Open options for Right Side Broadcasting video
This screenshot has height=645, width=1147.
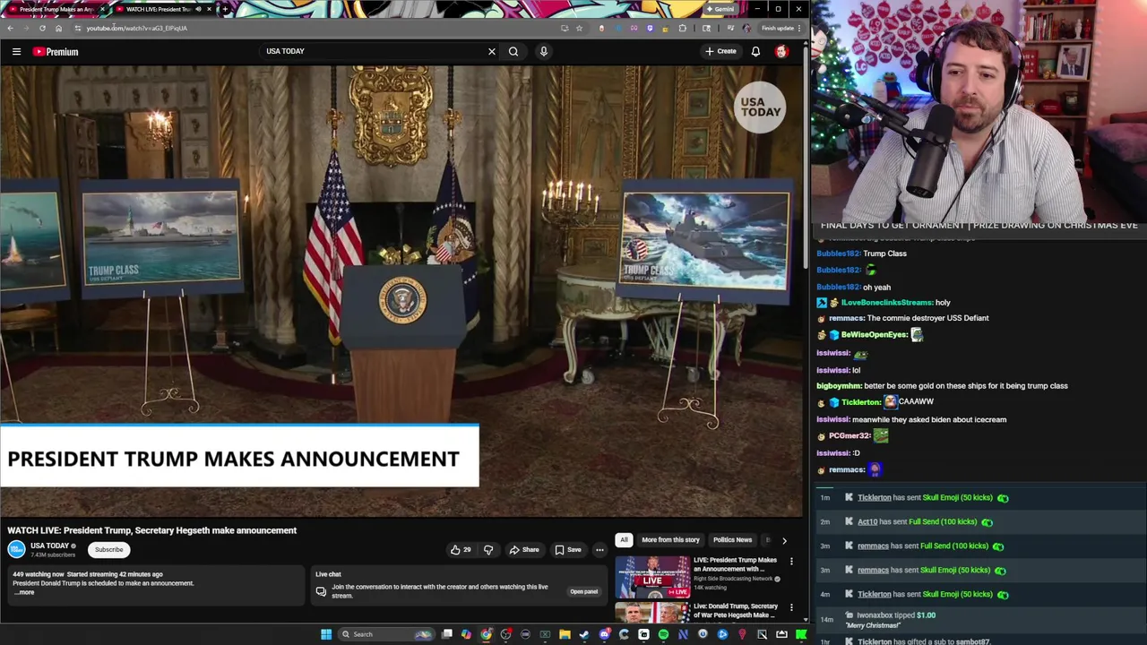791,562
